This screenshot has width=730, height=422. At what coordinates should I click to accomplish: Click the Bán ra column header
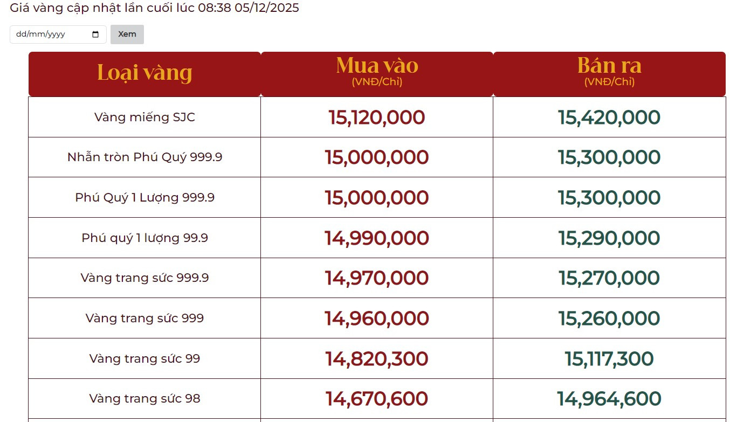coord(609,72)
